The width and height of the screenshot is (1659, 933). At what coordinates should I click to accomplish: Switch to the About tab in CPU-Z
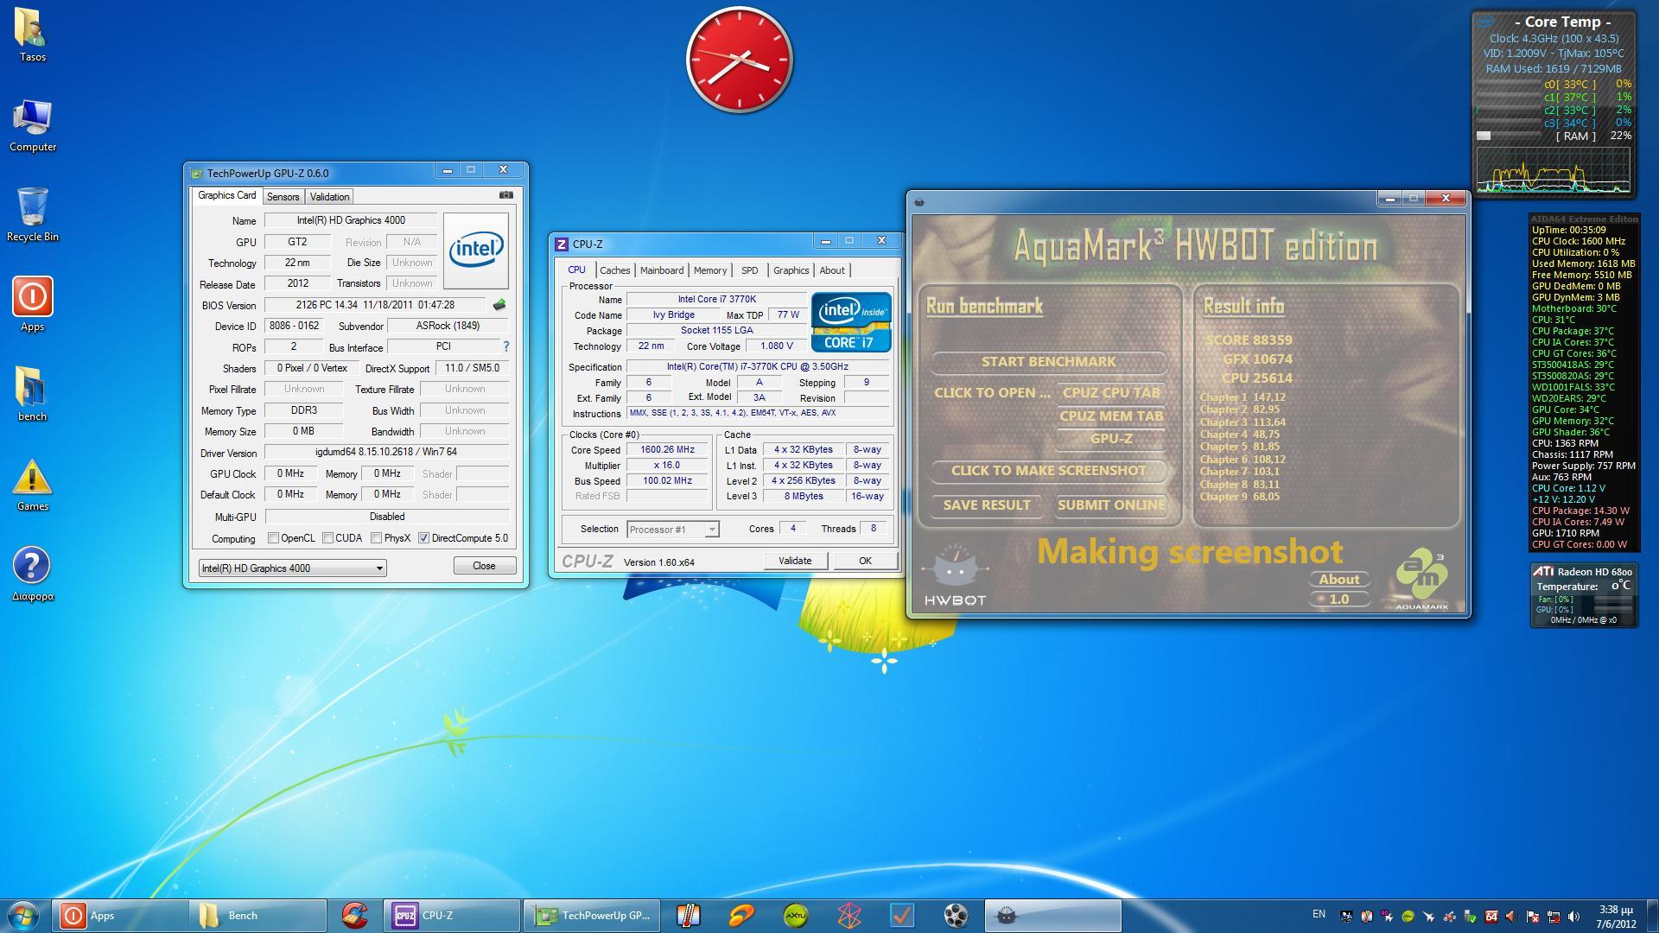832,270
